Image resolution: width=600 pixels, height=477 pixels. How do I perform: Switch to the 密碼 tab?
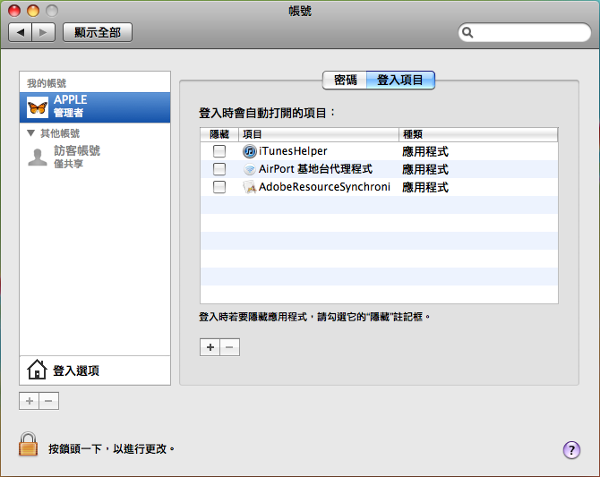click(345, 80)
